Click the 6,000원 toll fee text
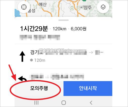128x107 pixels. (x=78, y=29)
